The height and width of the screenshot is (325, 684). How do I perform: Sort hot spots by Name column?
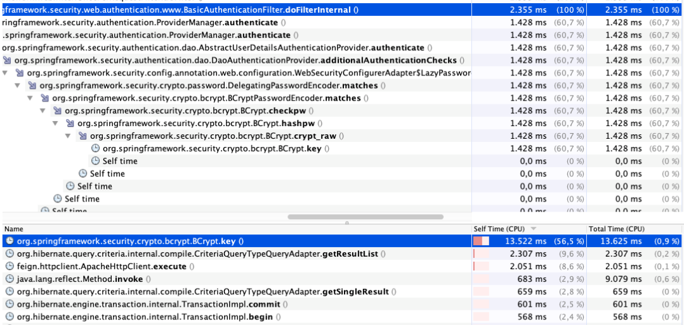click(x=237, y=229)
